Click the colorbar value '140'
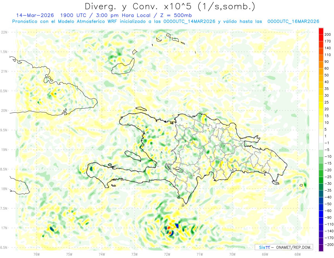Image resolution: width=334 pixels, height=258 pixels. point(328,48)
